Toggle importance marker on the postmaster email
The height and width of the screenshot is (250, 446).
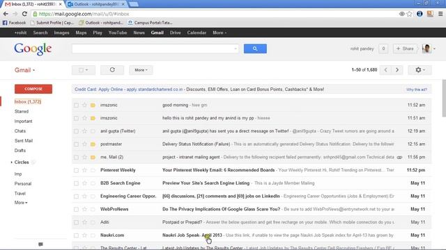click(x=93, y=144)
